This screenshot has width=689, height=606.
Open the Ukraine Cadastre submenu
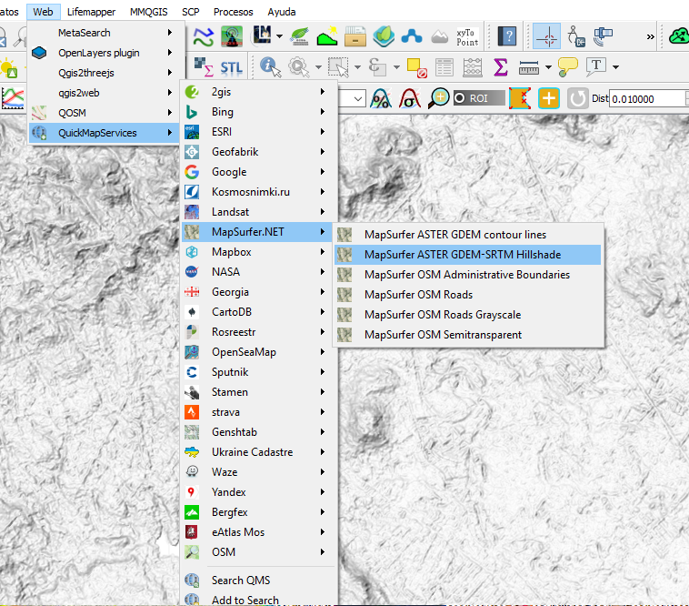tap(259, 452)
